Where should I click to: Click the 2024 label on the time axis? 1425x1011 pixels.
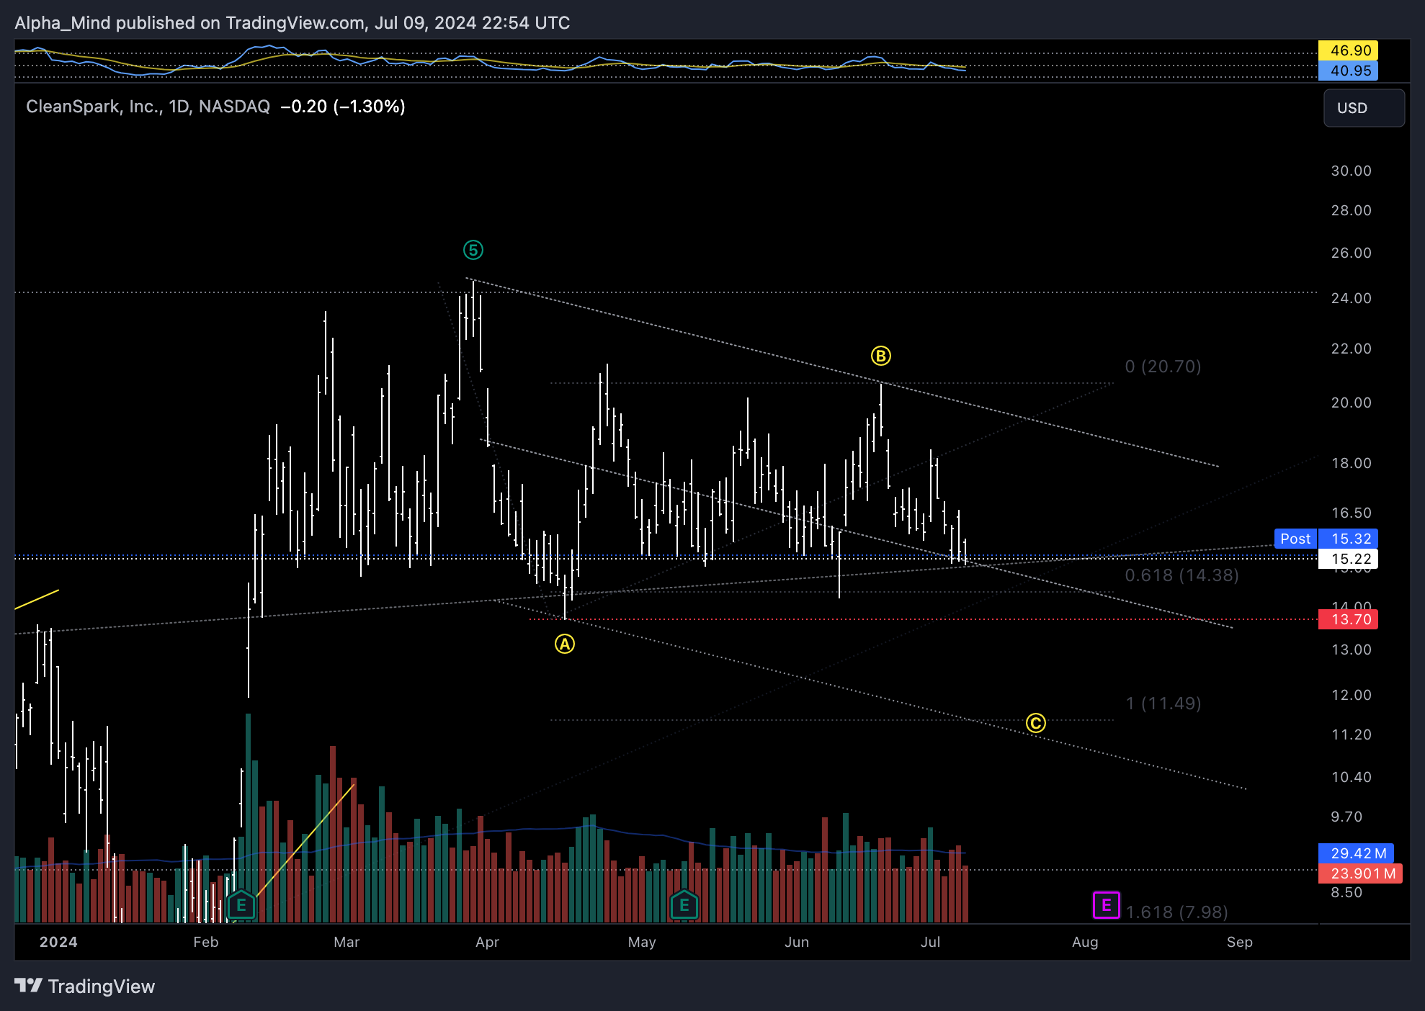click(x=58, y=942)
